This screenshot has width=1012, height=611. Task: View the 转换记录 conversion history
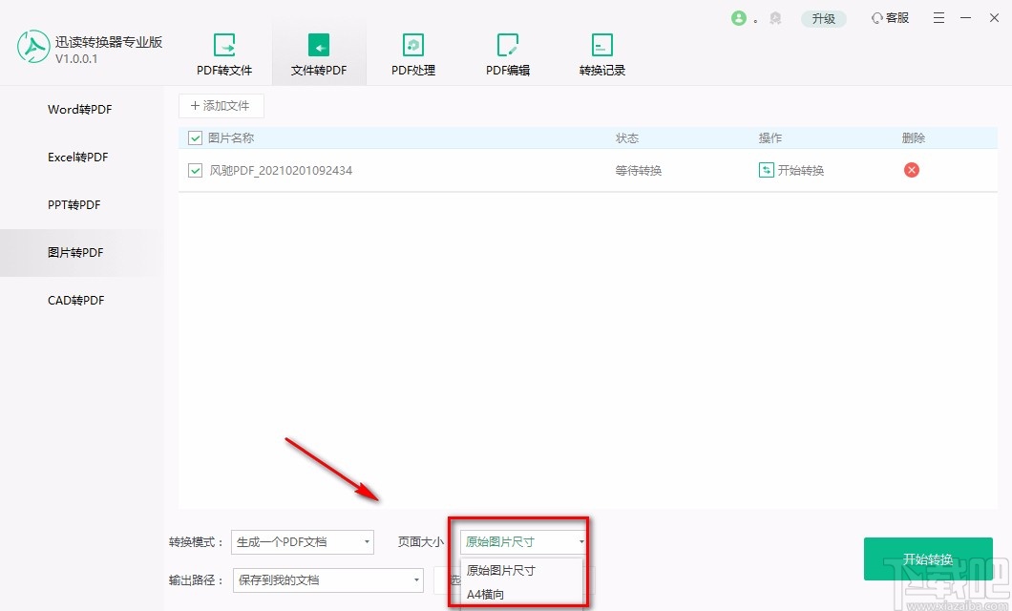[601, 53]
